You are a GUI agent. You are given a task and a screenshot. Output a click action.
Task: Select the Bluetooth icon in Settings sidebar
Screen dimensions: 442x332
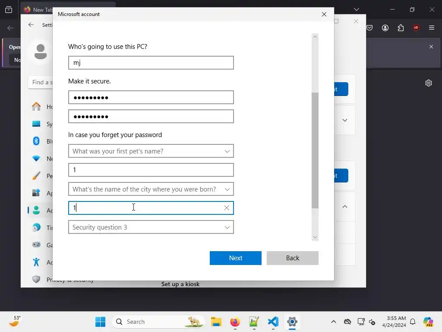click(x=36, y=141)
